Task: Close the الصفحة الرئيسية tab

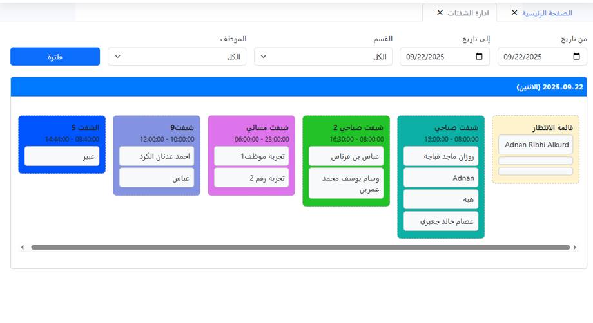Action: (x=514, y=13)
